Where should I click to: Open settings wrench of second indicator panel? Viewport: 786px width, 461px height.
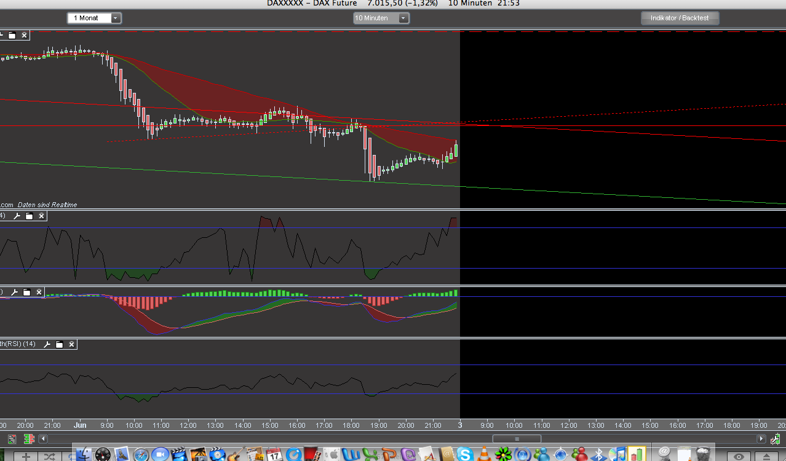17,216
